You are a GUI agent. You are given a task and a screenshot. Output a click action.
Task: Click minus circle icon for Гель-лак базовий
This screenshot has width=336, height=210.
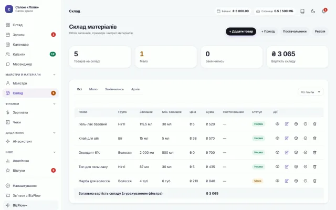click(306, 124)
